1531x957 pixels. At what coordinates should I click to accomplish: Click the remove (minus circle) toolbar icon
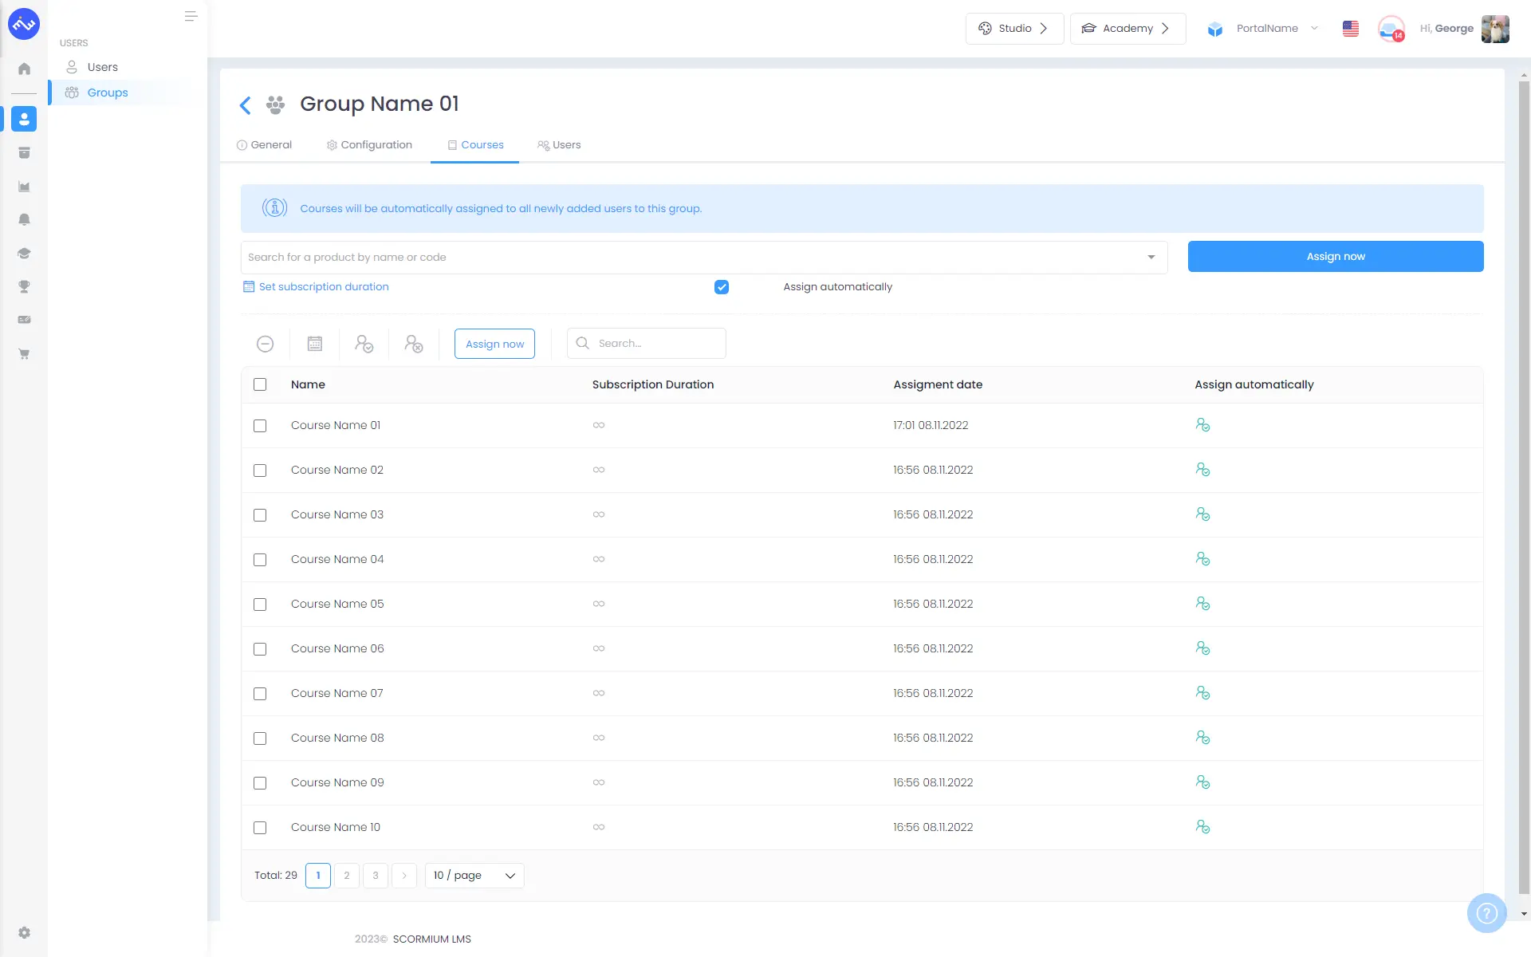(x=266, y=344)
